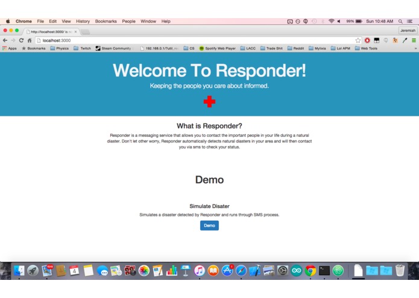Open the Twitch bookmarks folder
Image resolution: width=419 pixels, height=298 pixels.
point(83,48)
